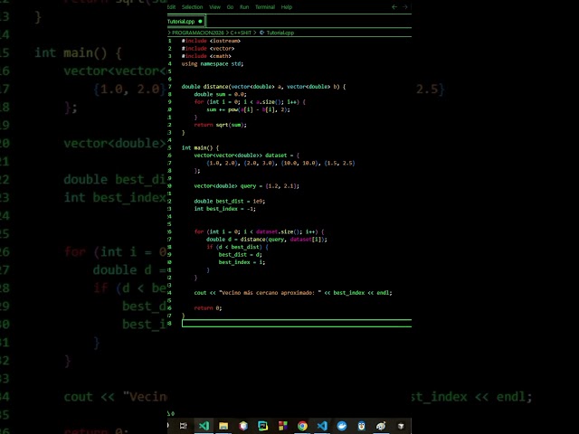The width and height of the screenshot is (579, 434).
Task: Click PROGRAMACION2026 in the breadcrumb
Action: tap(198, 33)
